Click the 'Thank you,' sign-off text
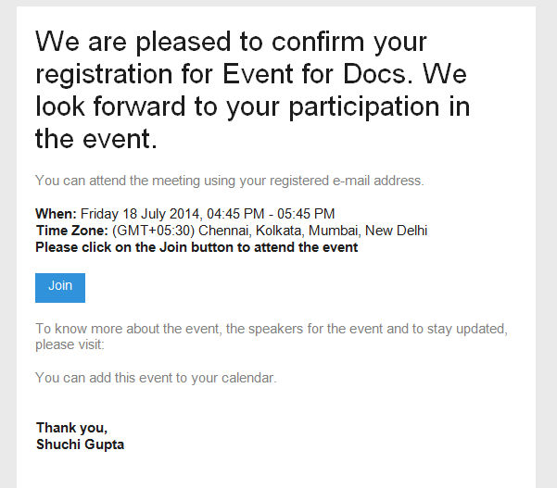Image resolution: width=557 pixels, height=488 pixels. point(71,428)
